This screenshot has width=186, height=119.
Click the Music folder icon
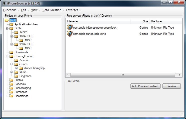click(16, 72)
